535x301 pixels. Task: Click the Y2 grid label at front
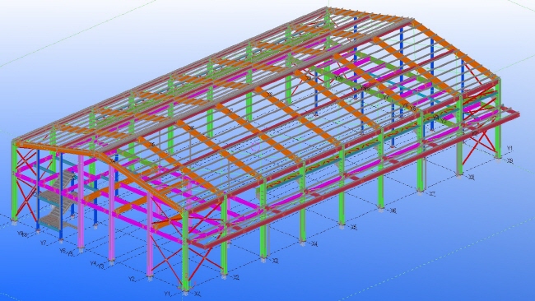[132, 279]
